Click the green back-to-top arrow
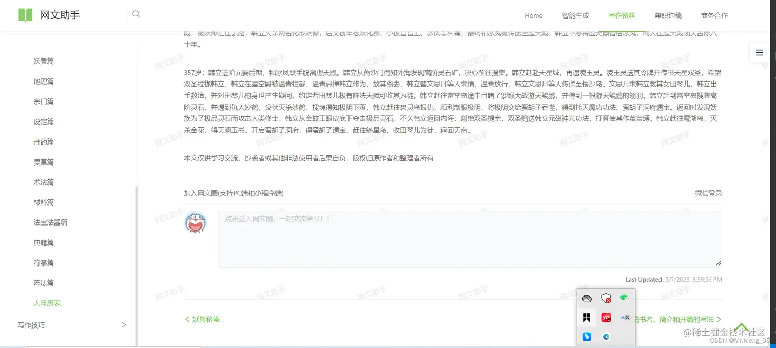This screenshot has height=348, width=776. [x=742, y=326]
